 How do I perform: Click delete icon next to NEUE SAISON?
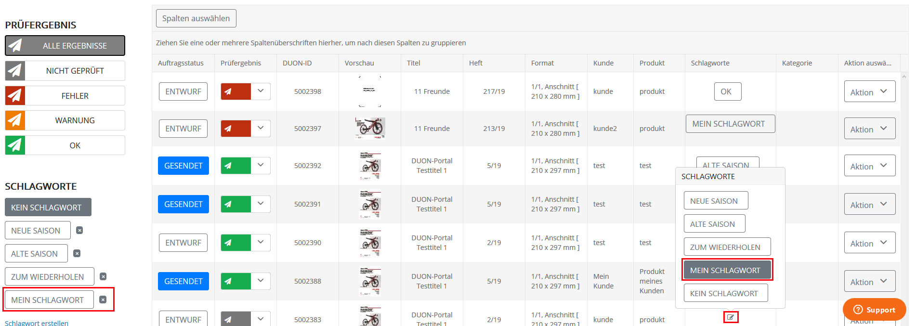[x=79, y=230]
